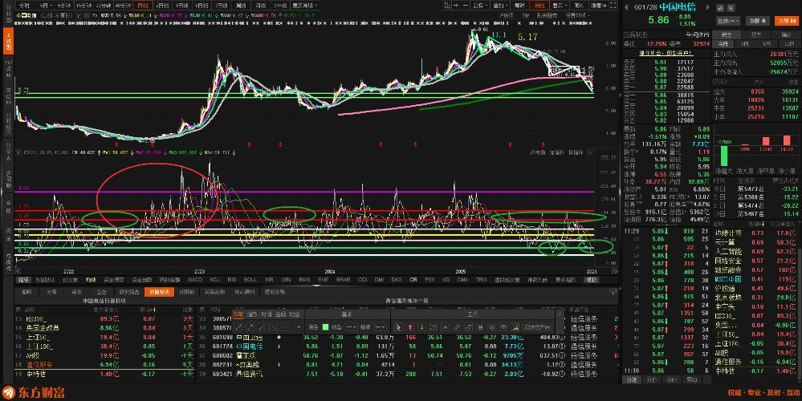Select the HS300_ row in sector table
The height and width of the screenshot is (401, 802).
[105, 318]
